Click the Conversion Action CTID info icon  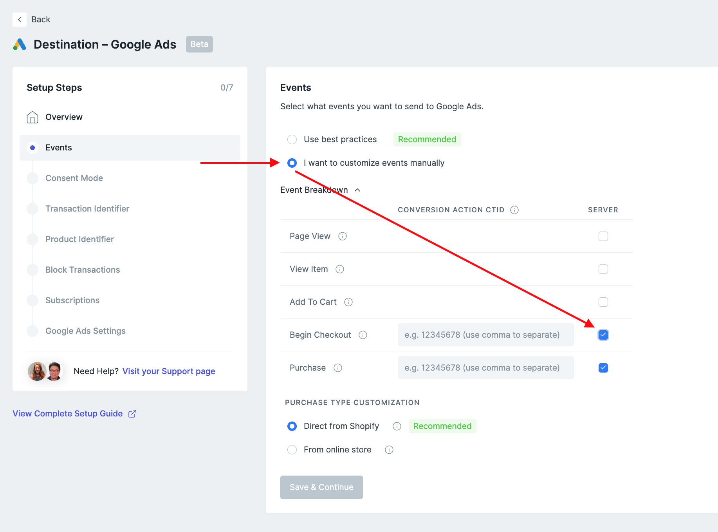pyautogui.click(x=514, y=210)
